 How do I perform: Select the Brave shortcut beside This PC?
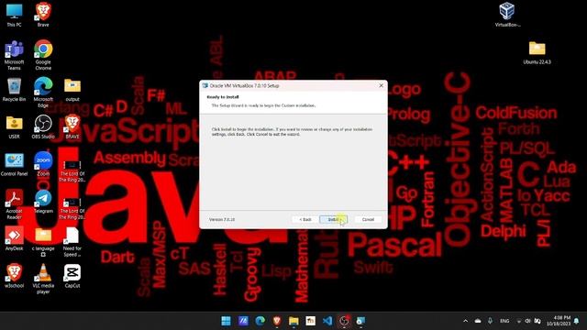coord(43,15)
